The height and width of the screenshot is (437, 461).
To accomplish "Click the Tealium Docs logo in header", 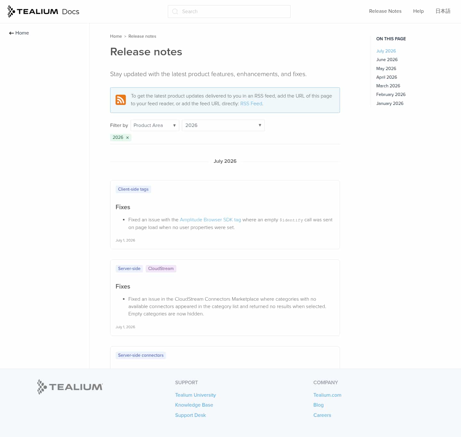I will 43,12.
